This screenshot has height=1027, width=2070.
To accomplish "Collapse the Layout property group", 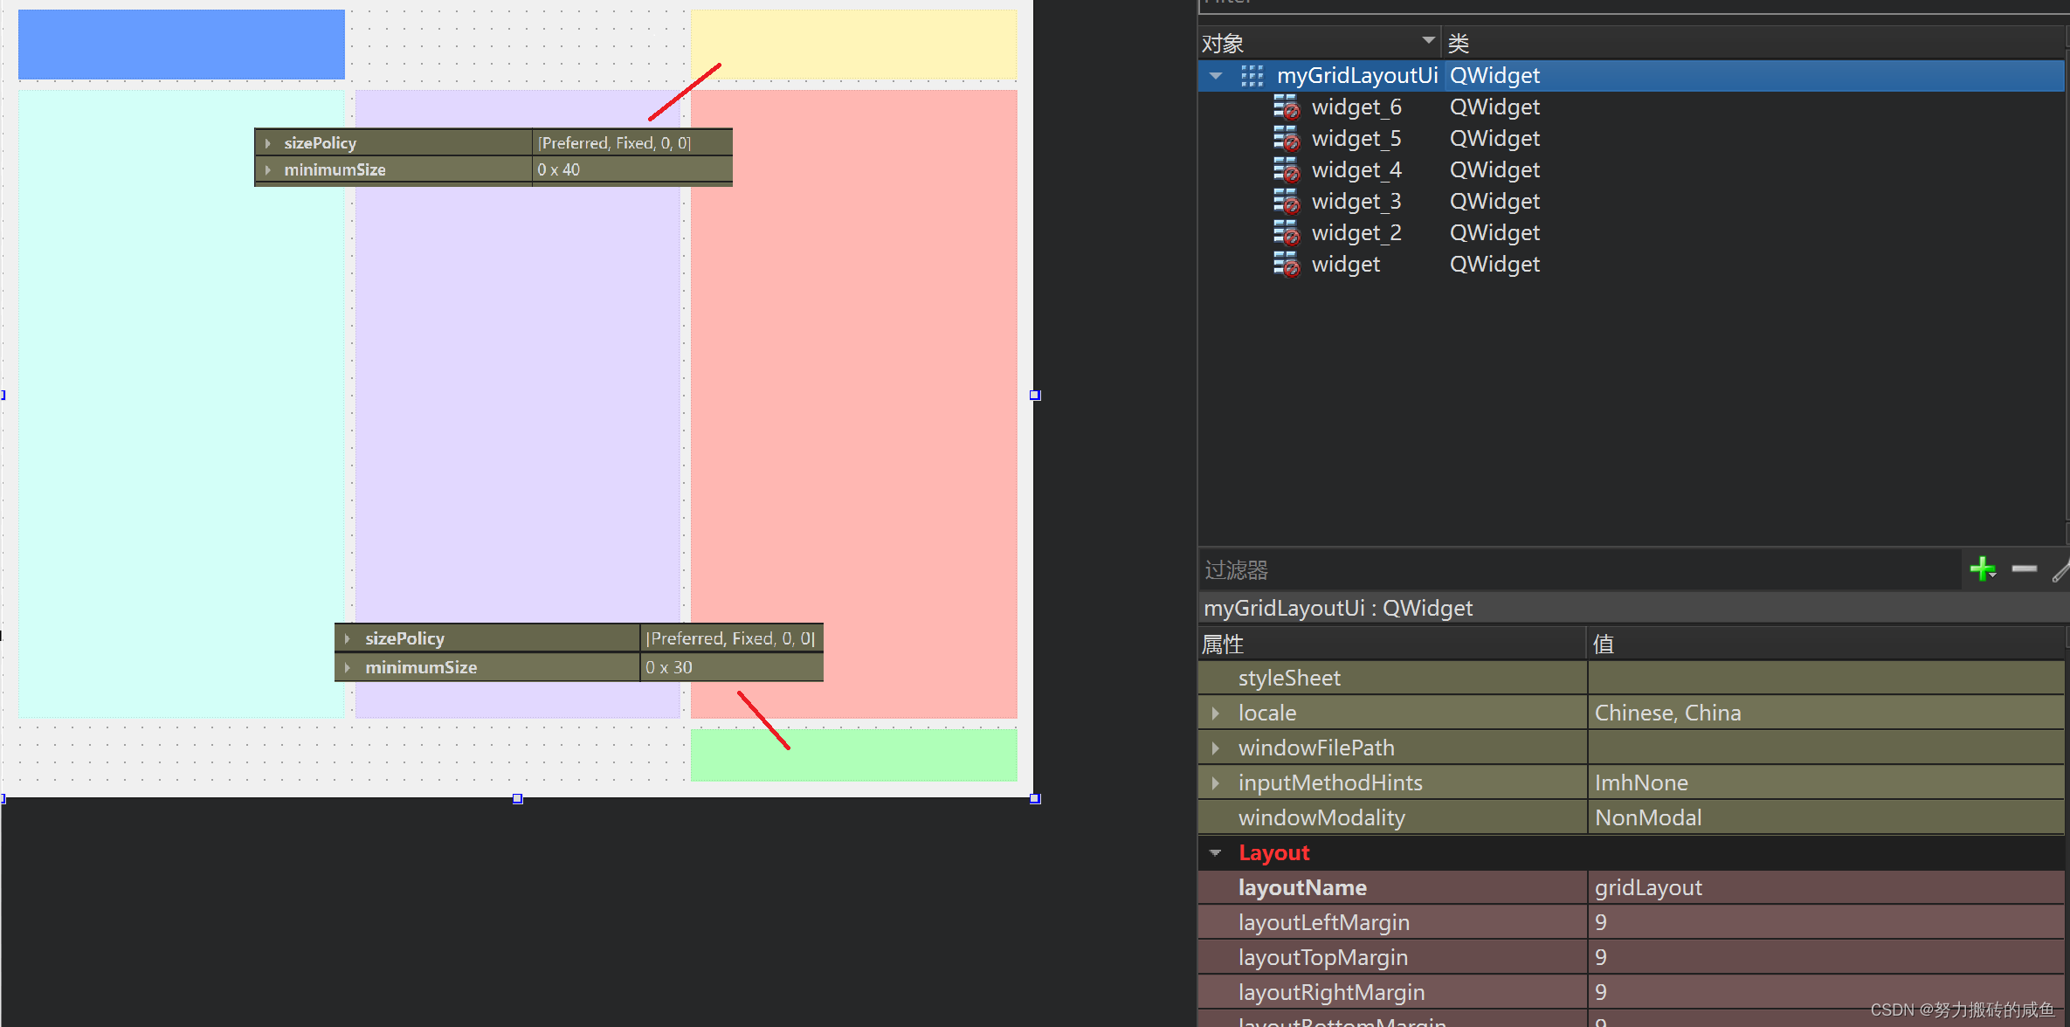I will click(x=1215, y=853).
